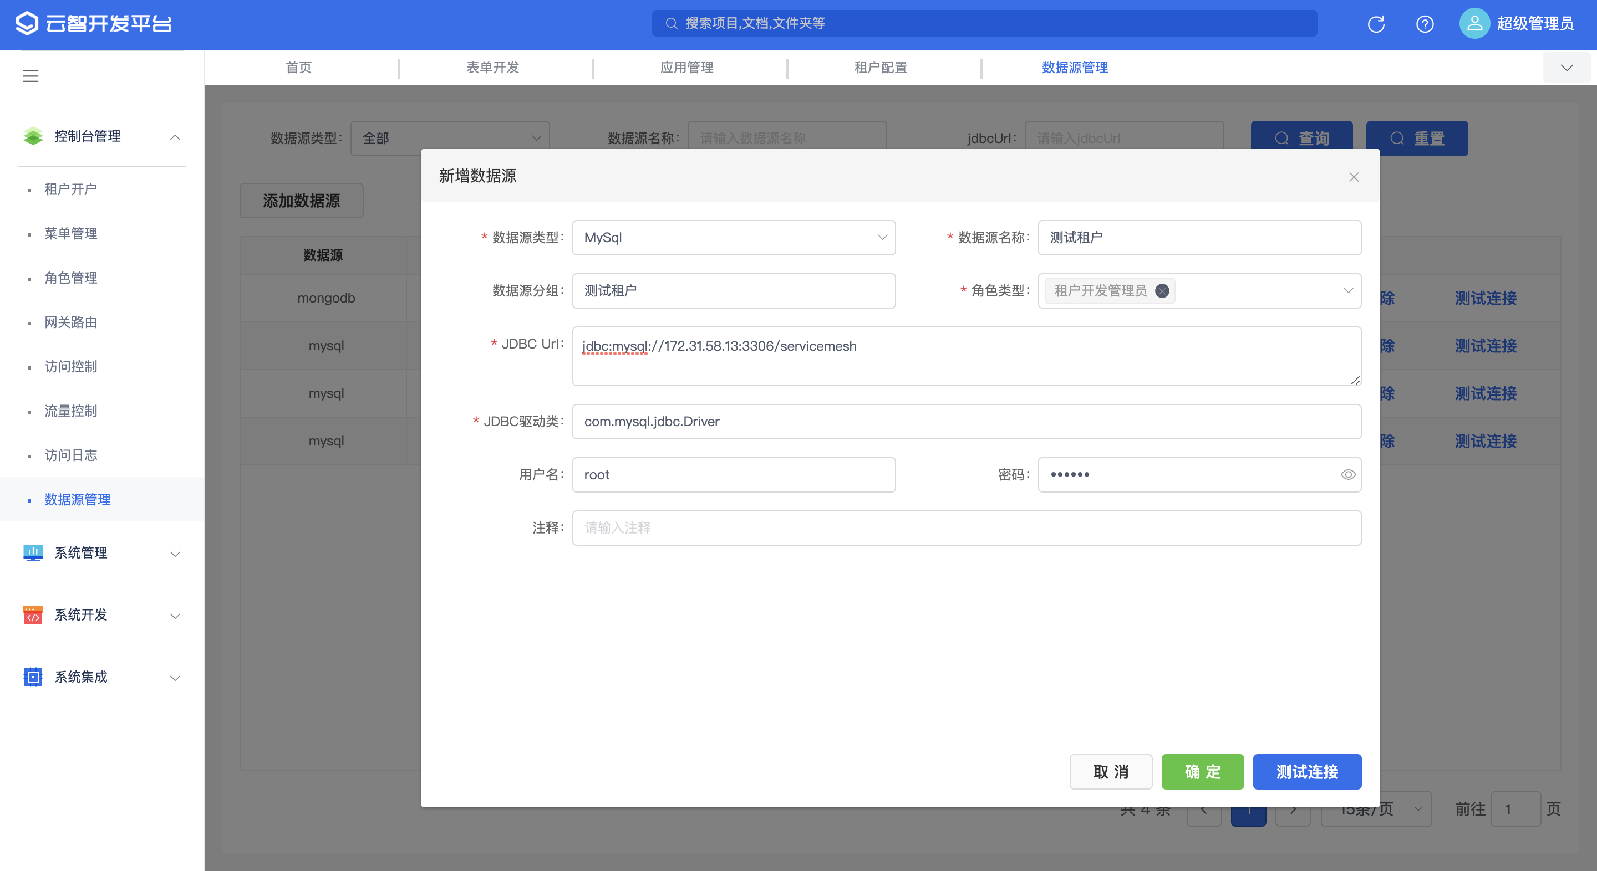Open the 角色类型 dropdown arrow
Image resolution: width=1597 pixels, height=871 pixels.
1348,290
